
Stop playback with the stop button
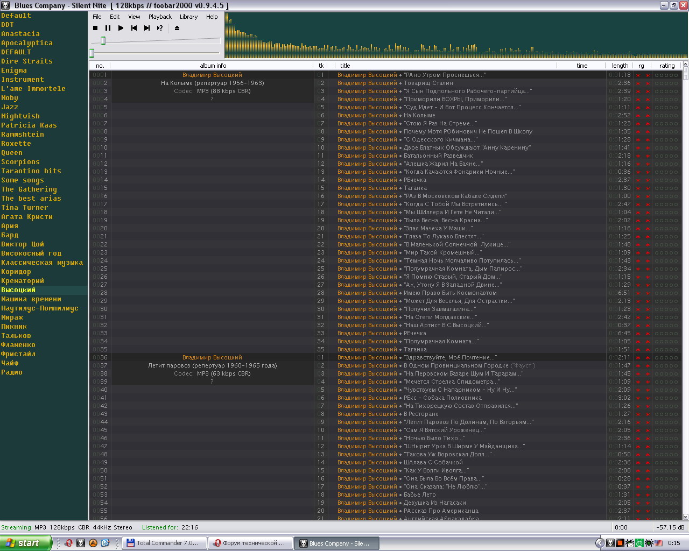[x=95, y=28]
